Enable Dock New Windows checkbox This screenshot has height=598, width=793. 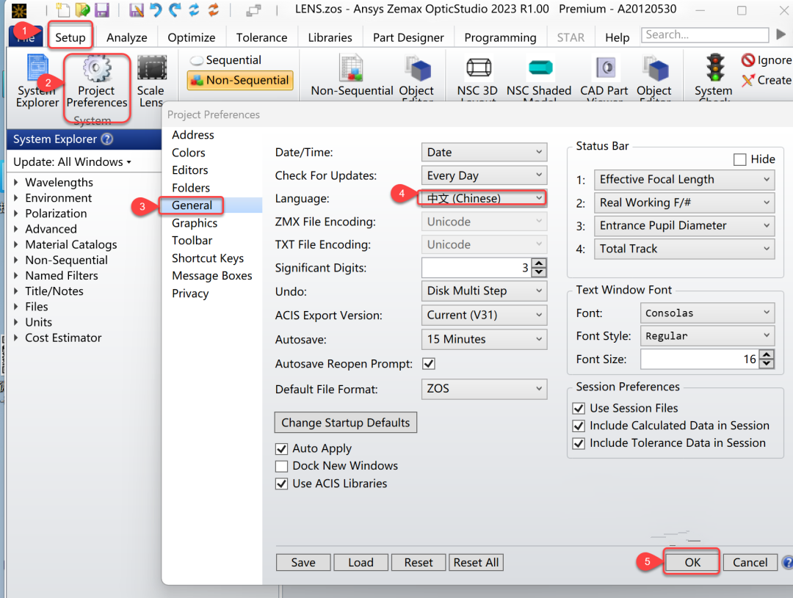coord(282,466)
